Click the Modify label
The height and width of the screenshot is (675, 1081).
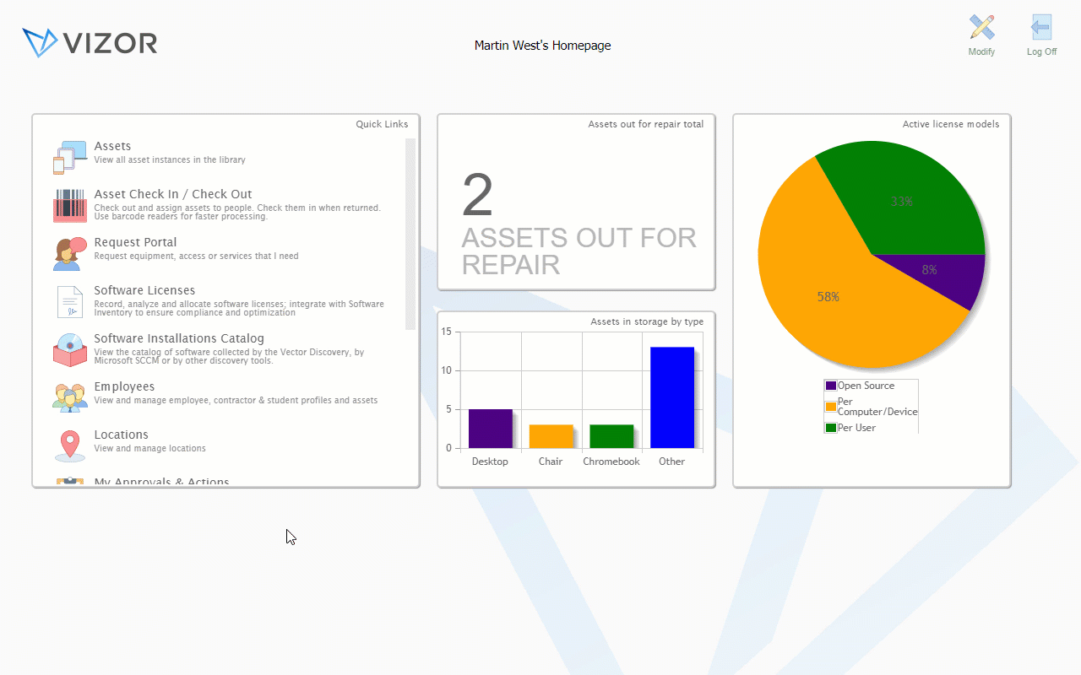click(981, 51)
